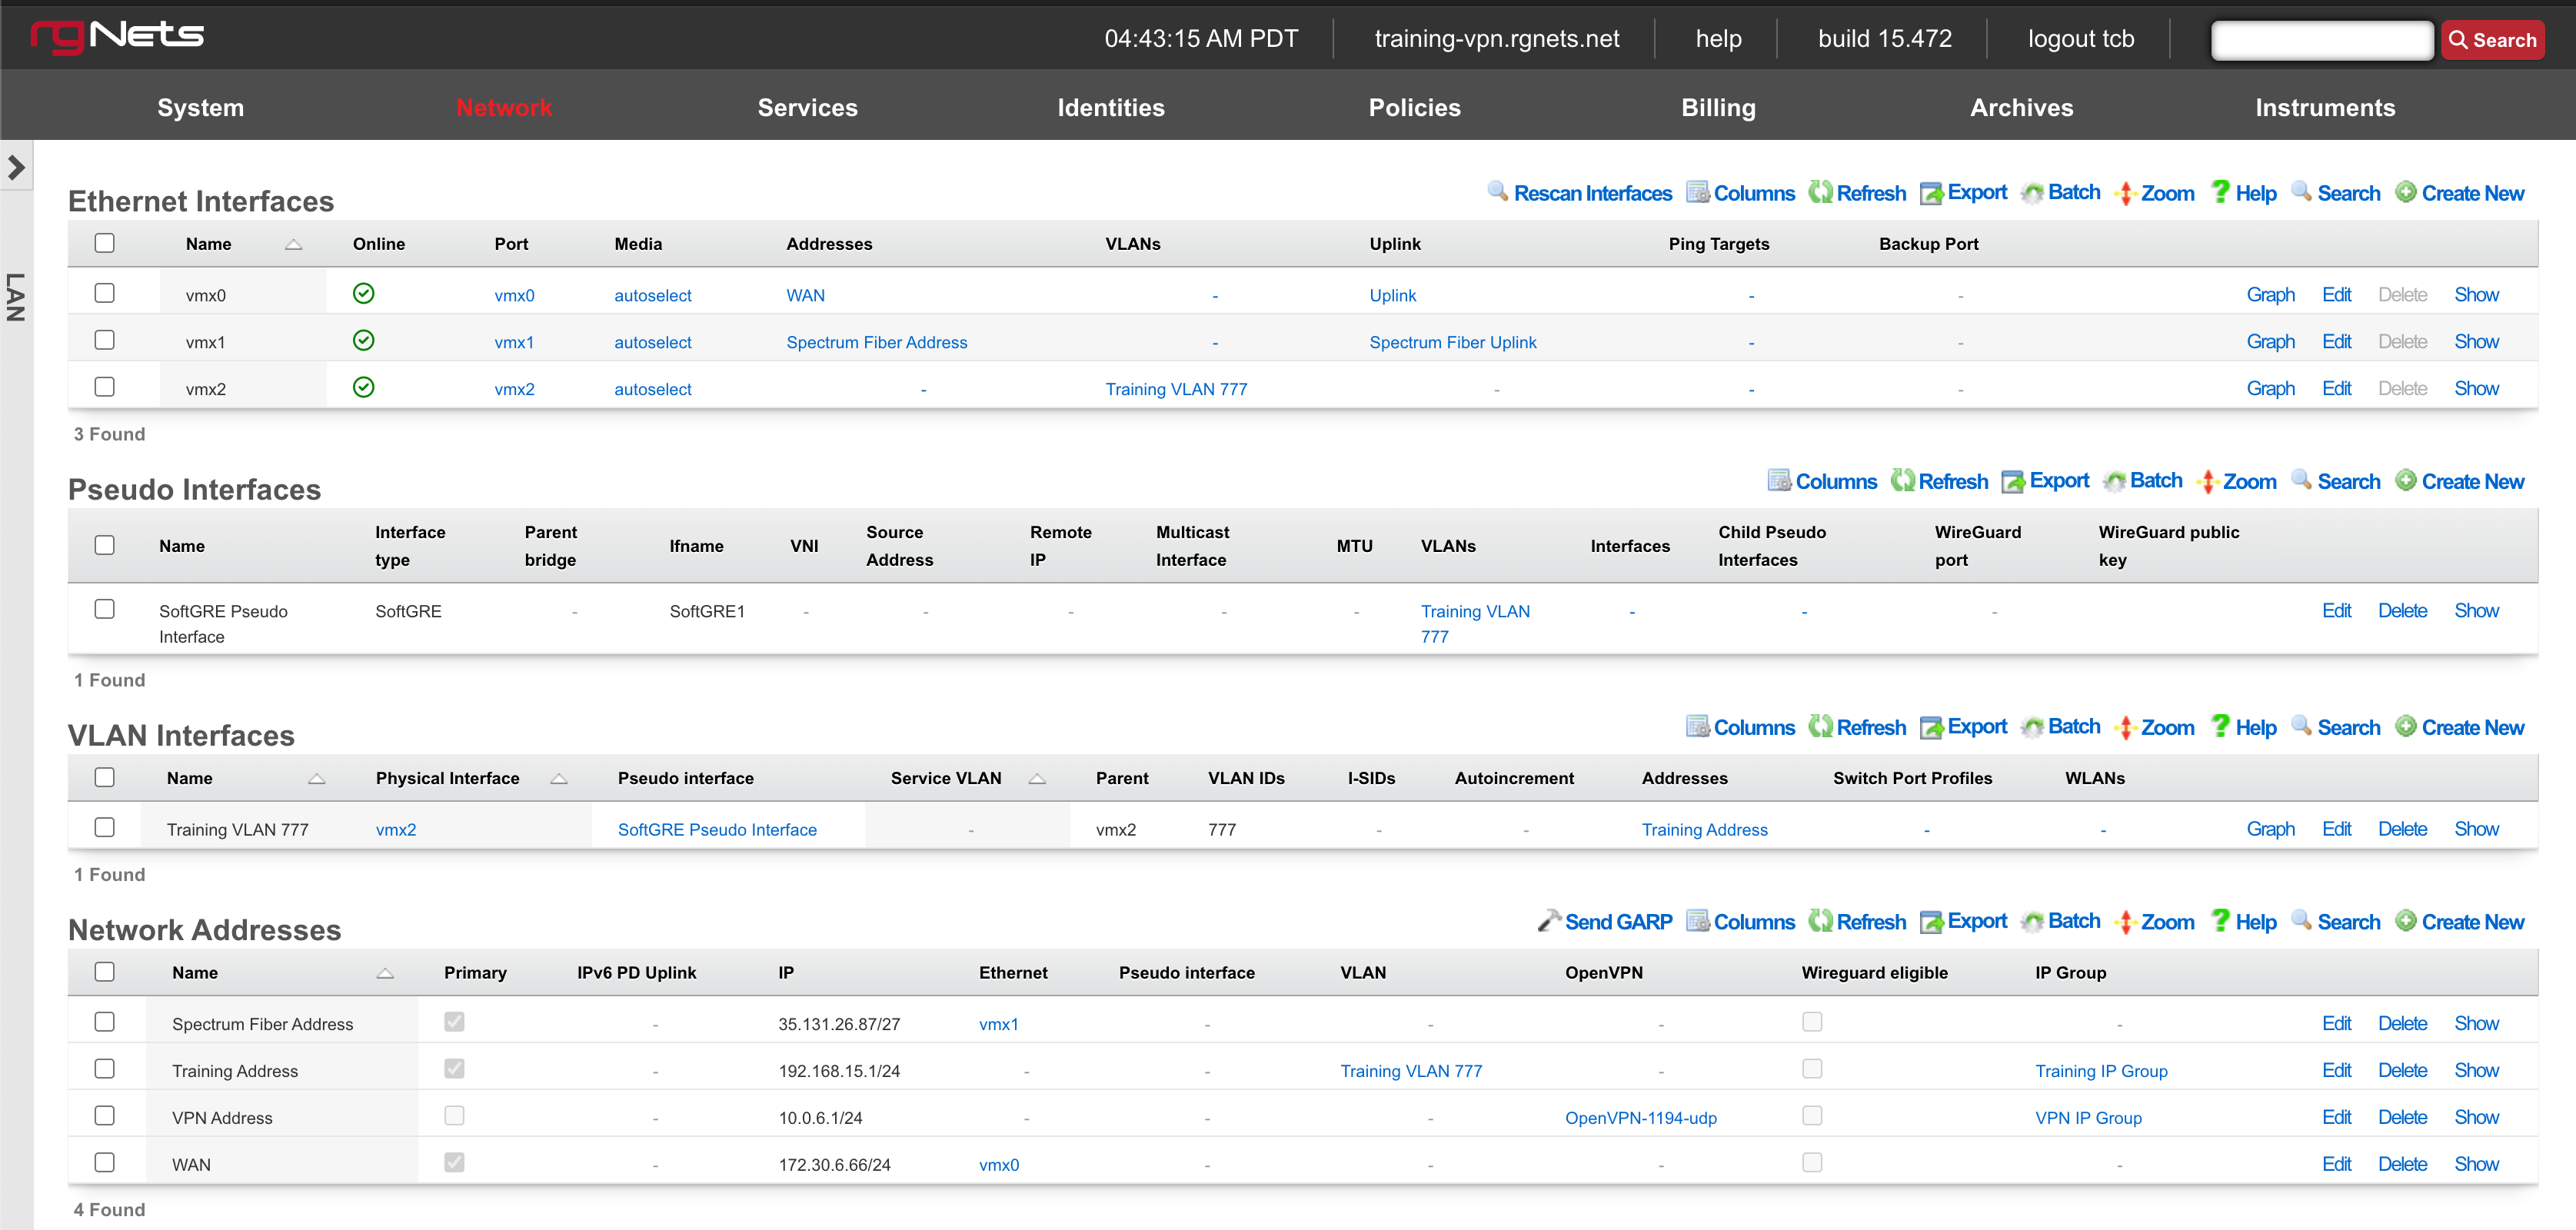Click the help link in header
This screenshot has width=2576, height=1230.
[x=1718, y=39]
